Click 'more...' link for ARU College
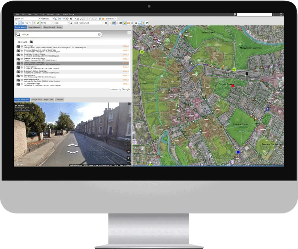 pyautogui.click(x=125, y=46)
